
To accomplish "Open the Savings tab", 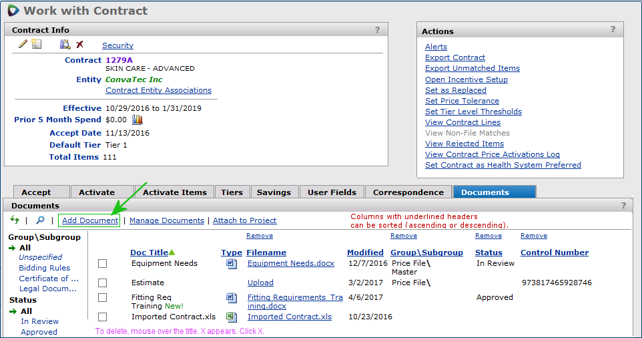I will [x=274, y=192].
